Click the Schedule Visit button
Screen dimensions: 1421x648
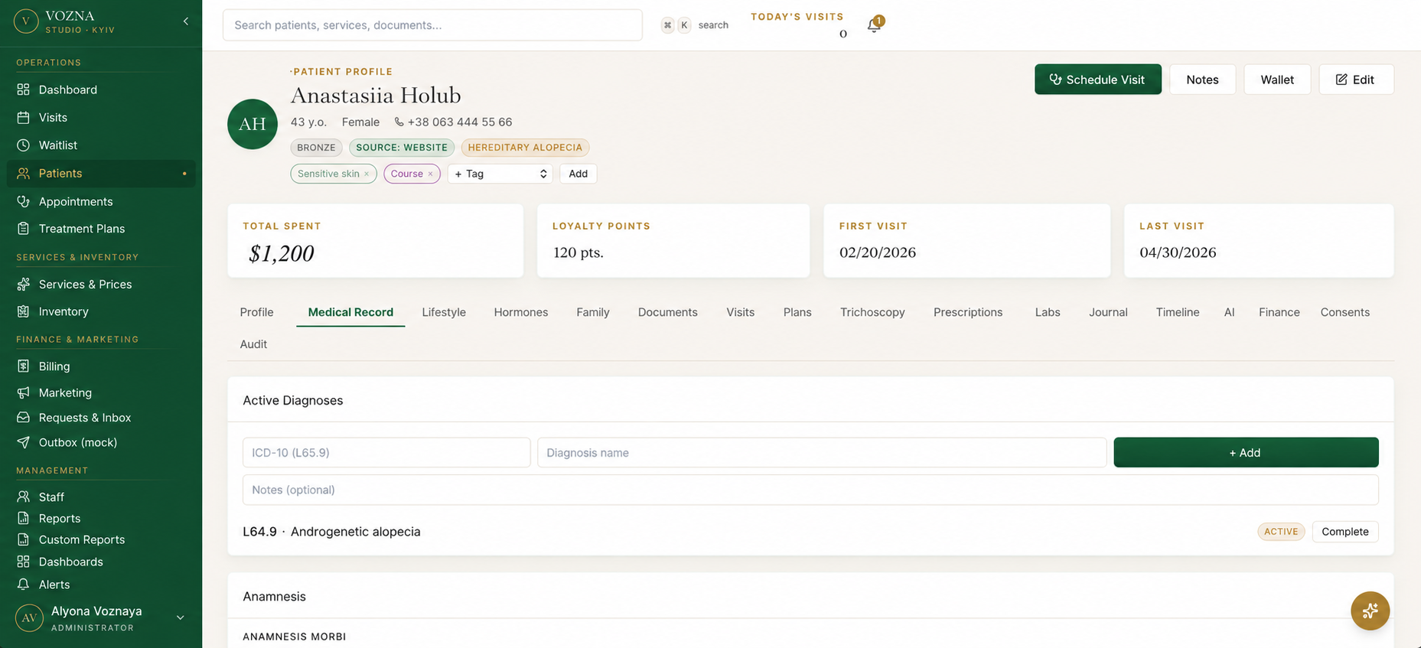point(1097,80)
